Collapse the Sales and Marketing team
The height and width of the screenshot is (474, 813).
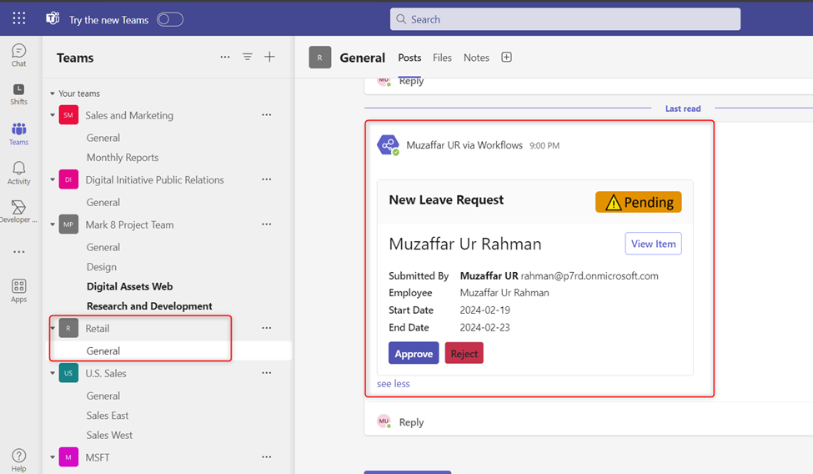[x=53, y=115]
